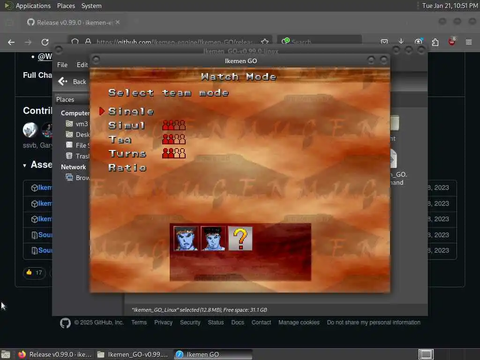Click Do not share my personal information
480x360 pixels.
click(374, 322)
